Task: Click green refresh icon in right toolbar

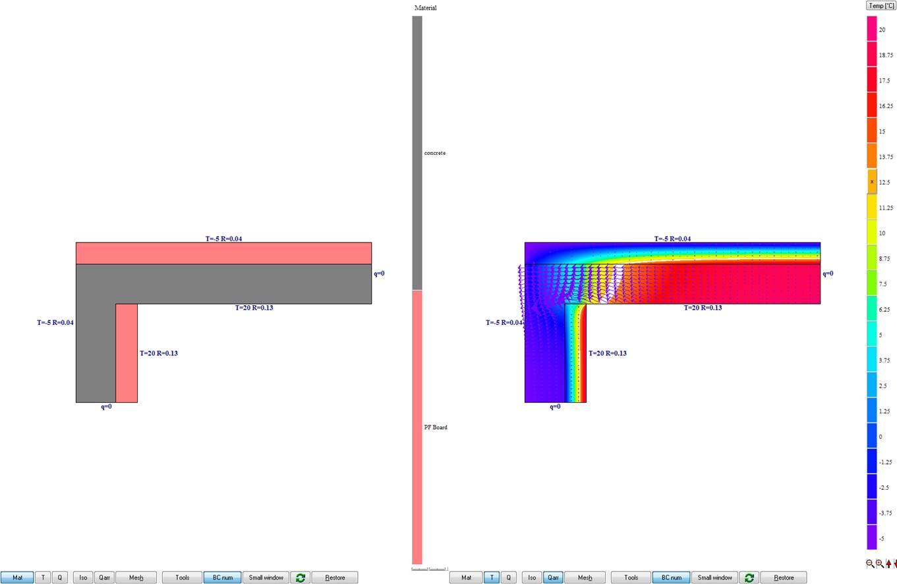Action: point(749,577)
